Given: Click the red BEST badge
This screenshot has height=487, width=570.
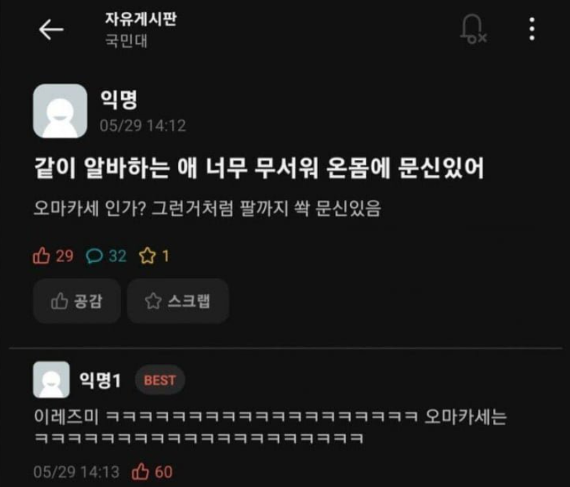Looking at the screenshot, I should point(160,380).
